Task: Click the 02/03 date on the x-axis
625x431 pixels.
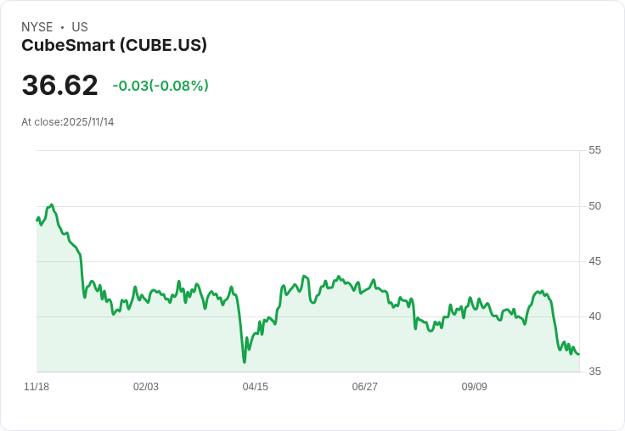Action: pos(146,387)
